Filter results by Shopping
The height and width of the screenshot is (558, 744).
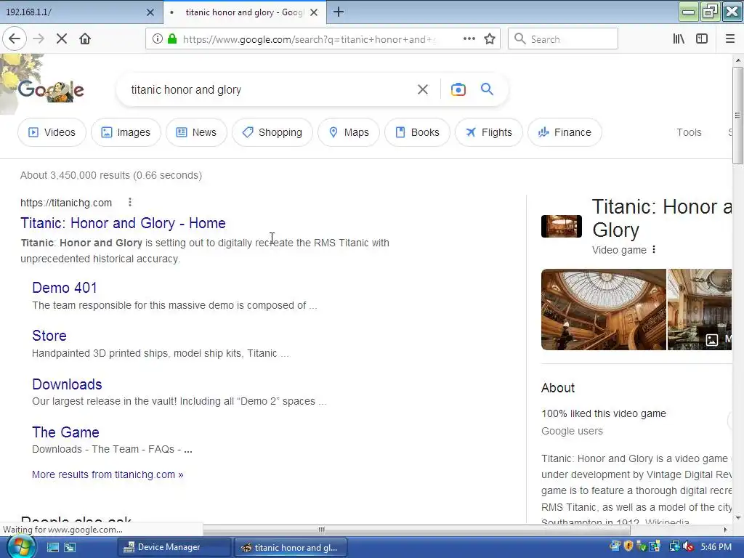click(272, 132)
